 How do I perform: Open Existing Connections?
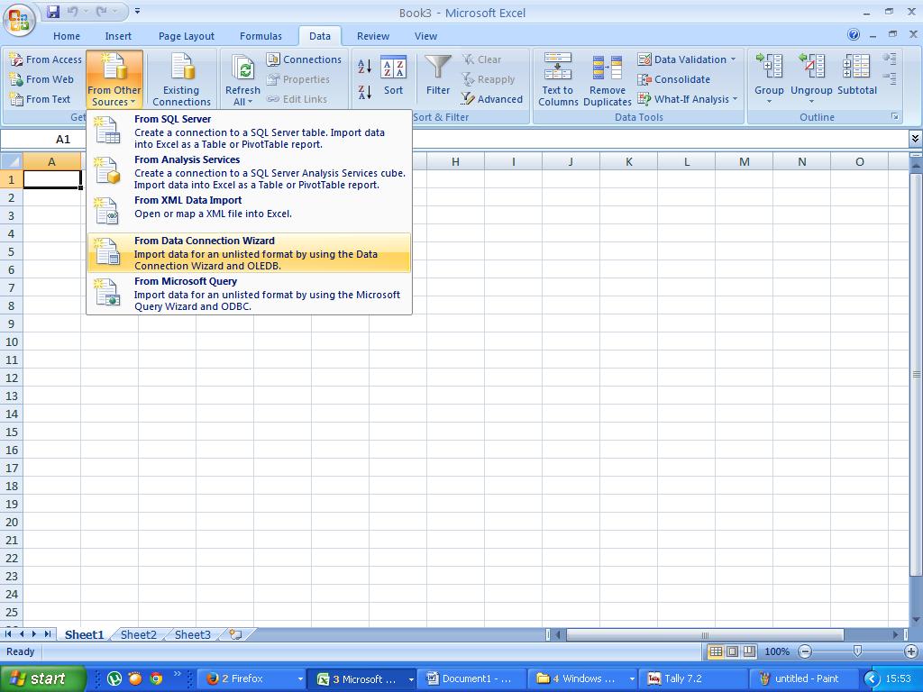(x=181, y=79)
